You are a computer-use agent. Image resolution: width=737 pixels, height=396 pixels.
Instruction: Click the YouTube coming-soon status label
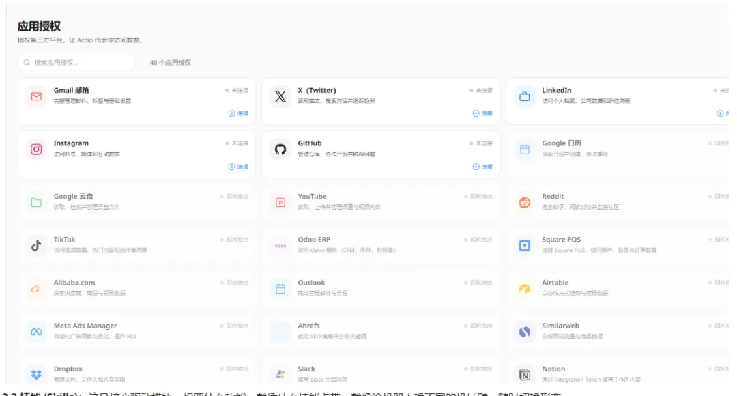(478, 197)
